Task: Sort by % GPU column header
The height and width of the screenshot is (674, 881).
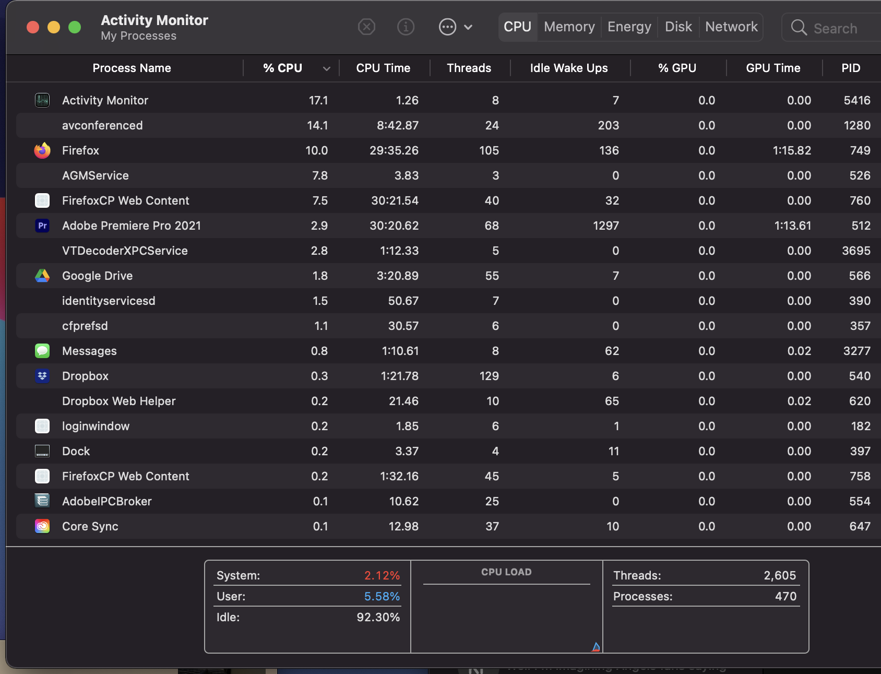Action: (x=677, y=68)
